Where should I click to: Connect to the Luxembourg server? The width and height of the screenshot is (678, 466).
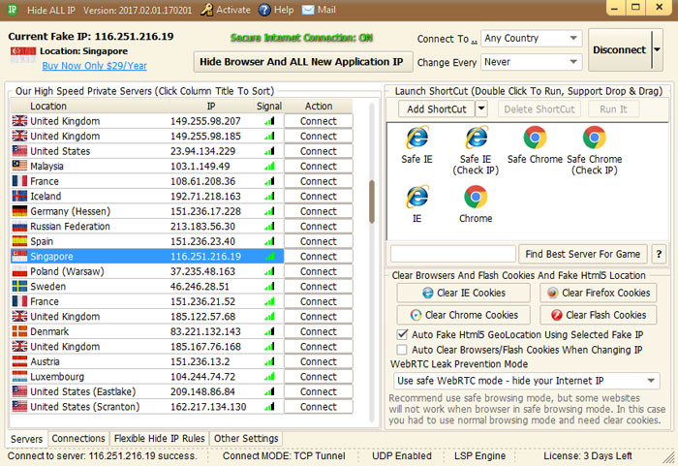(319, 377)
